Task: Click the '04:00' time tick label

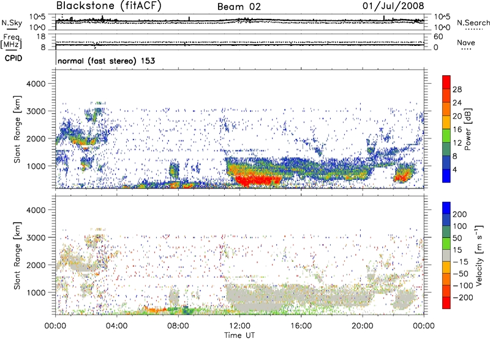Action: (116, 326)
